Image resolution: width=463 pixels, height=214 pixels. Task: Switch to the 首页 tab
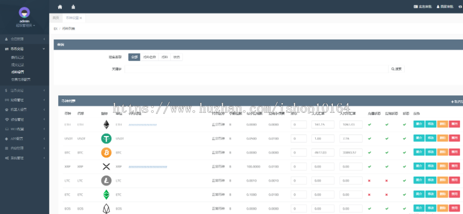(x=56, y=18)
